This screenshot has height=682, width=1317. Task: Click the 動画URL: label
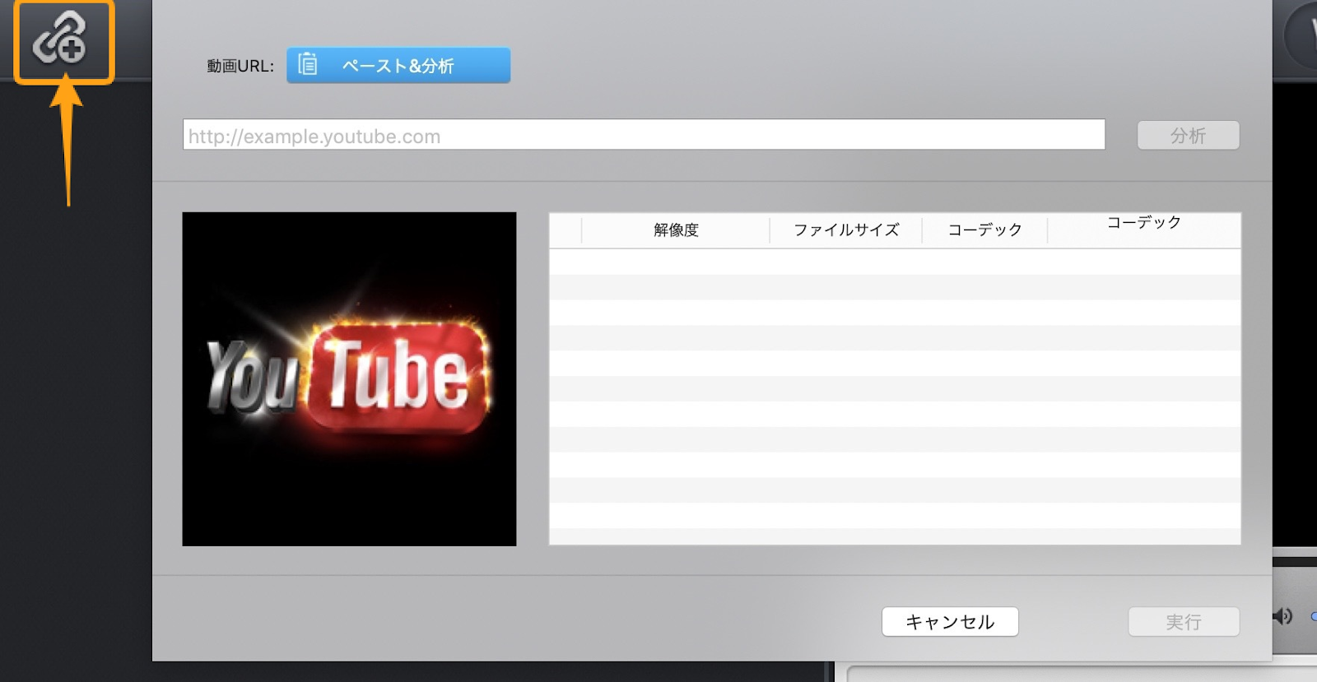tap(240, 67)
